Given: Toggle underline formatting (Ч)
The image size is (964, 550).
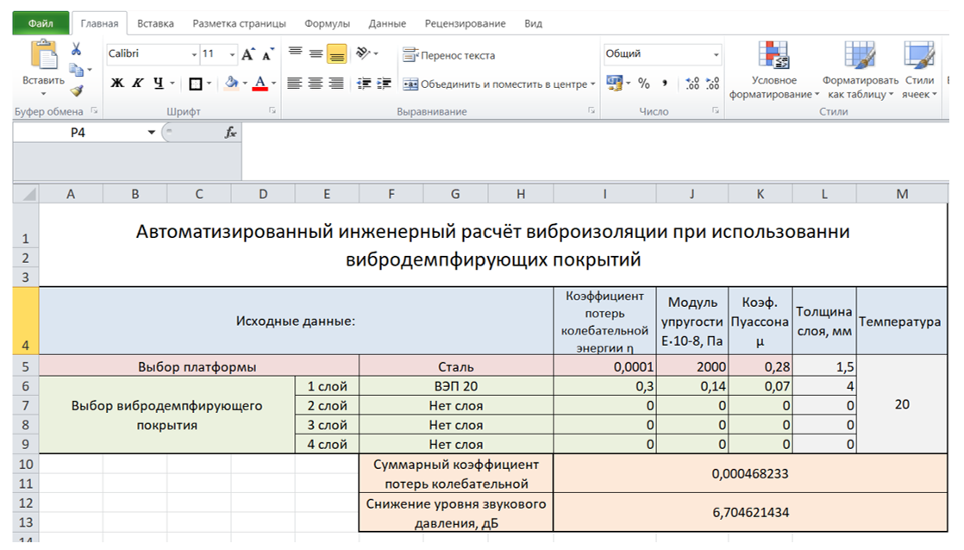Looking at the screenshot, I should click(x=159, y=83).
